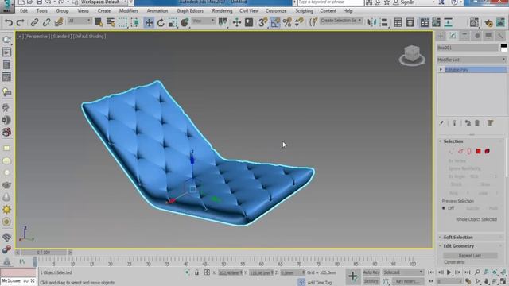Open the Animation menu
The width and height of the screenshot is (509, 286).
(x=157, y=10)
